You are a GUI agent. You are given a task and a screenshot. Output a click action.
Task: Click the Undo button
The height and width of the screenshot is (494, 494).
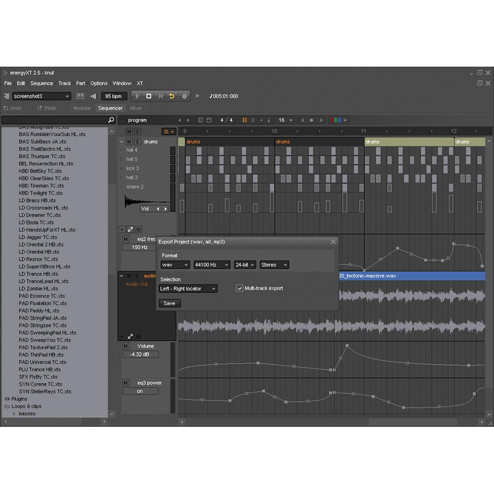[15, 108]
